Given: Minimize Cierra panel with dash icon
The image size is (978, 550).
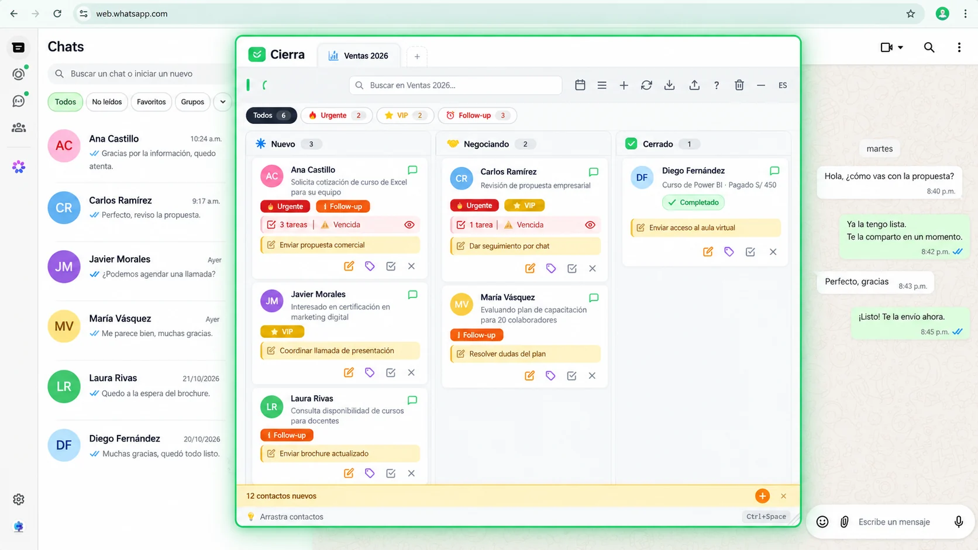Looking at the screenshot, I should coord(761,85).
